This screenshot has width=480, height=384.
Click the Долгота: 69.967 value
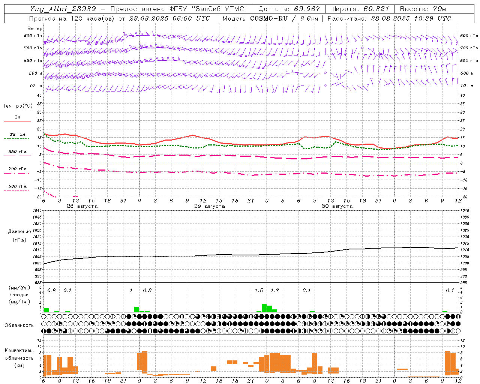(x=289, y=9)
